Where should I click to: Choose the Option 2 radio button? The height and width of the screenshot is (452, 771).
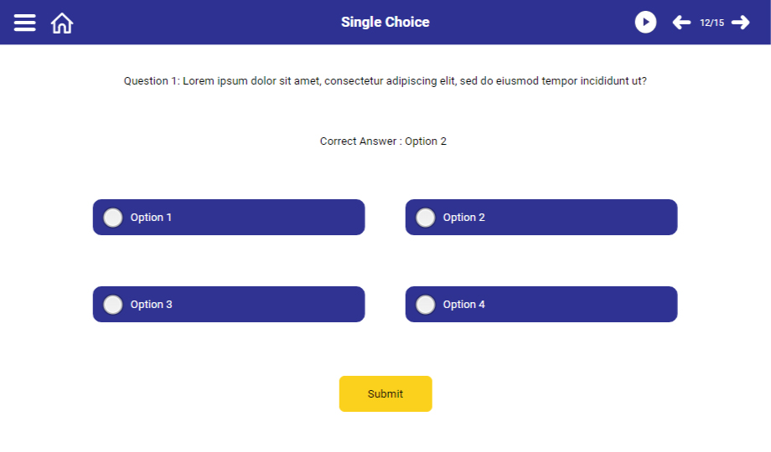426,218
